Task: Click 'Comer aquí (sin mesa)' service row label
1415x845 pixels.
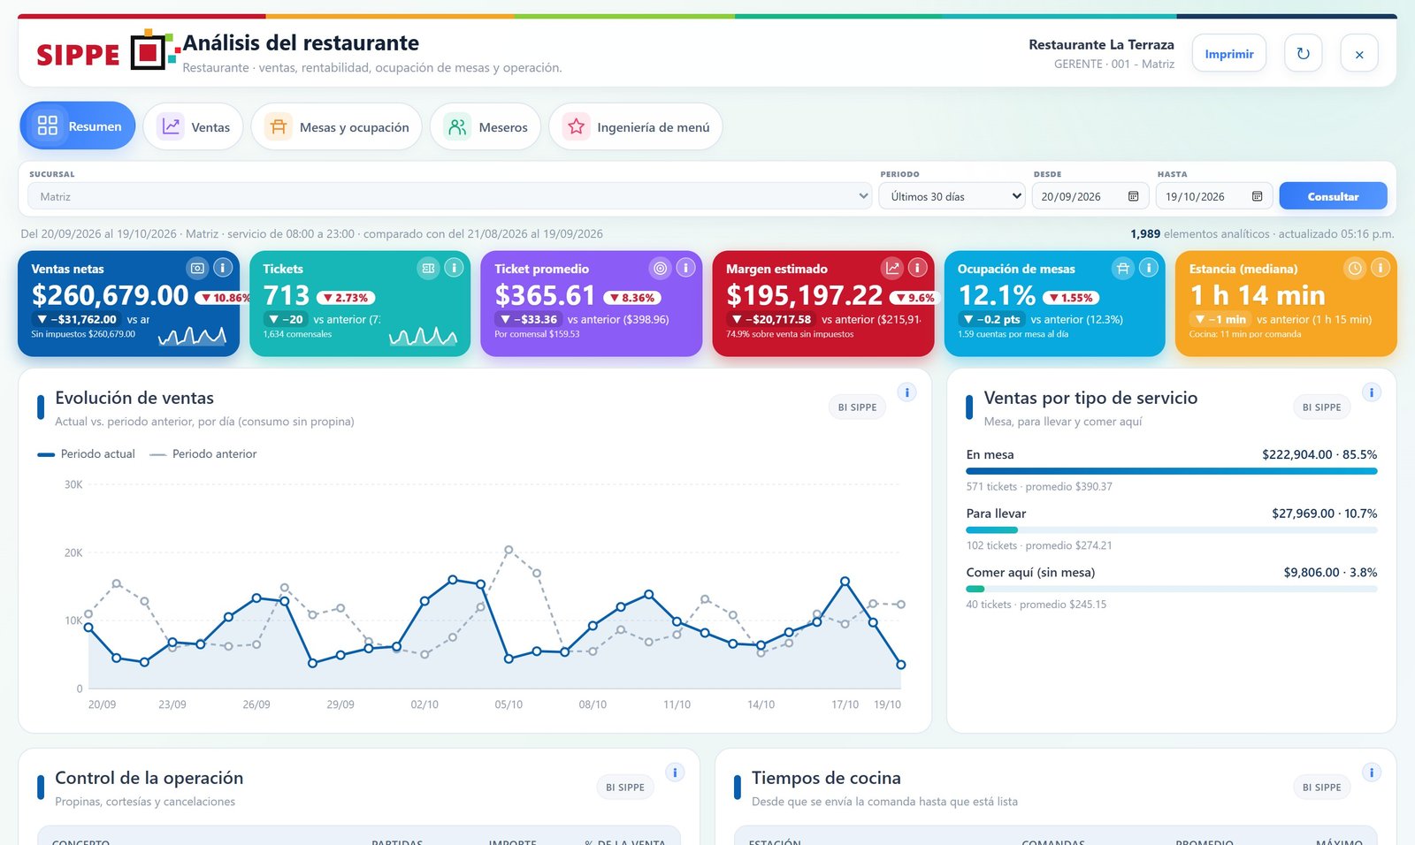Action: pos(1030,573)
